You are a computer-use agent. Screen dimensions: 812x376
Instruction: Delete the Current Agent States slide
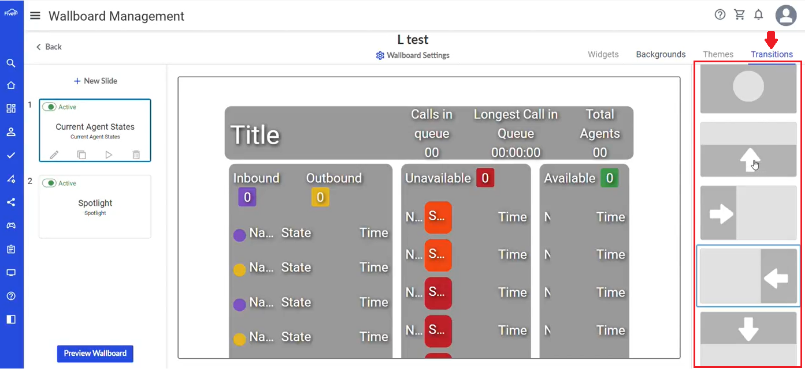pyautogui.click(x=136, y=155)
